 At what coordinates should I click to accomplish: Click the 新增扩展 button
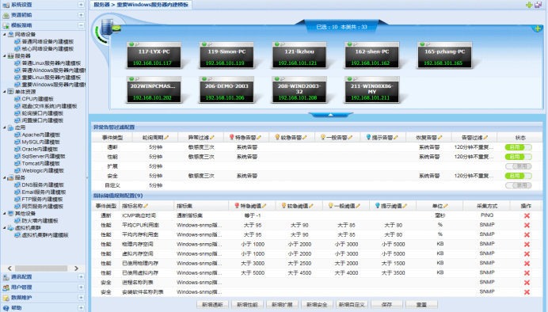pyautogui.click(x=282, y=305)
